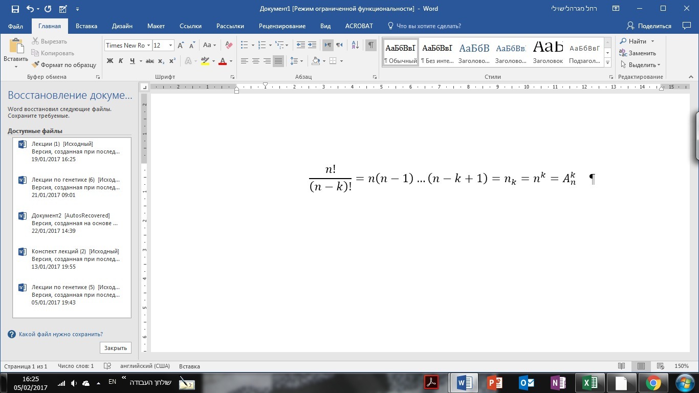Toggle bold formatting button

pyautogui.click(x=110, y=61)
